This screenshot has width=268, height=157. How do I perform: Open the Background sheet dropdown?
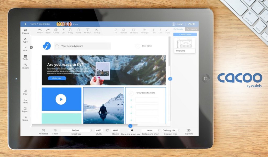click(150, 130)
